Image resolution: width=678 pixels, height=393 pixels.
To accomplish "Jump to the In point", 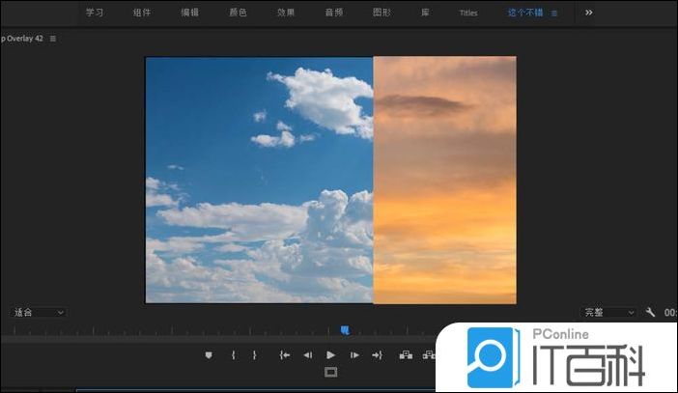I will [284, 355].
